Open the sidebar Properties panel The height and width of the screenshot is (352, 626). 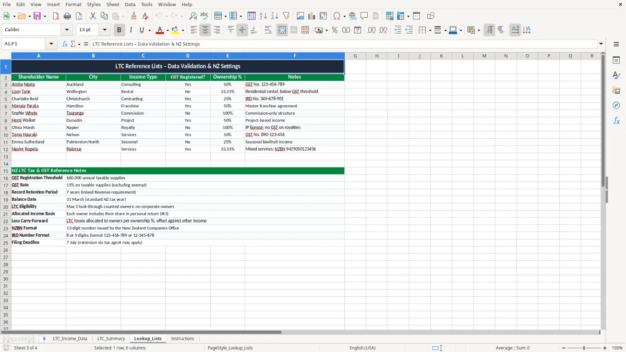[x=616, y=60]
